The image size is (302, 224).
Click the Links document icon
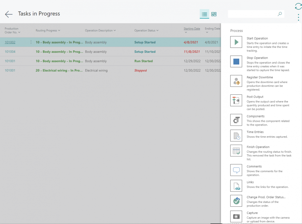click(x=236, y=186)
